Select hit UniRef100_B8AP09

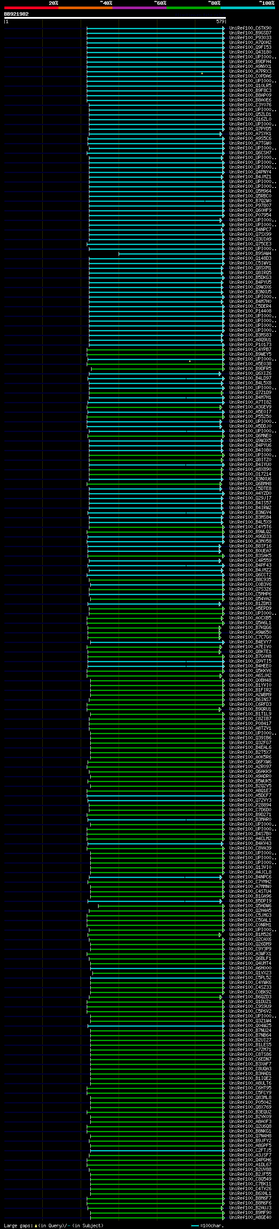click(250, 95)
